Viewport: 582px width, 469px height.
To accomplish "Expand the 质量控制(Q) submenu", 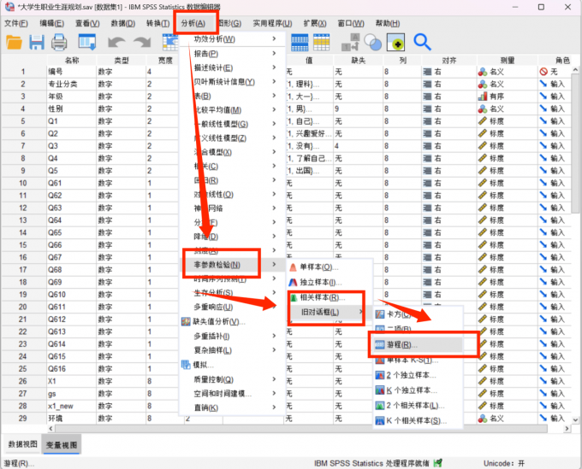I will pyautogui.click(x=274, y=379).
